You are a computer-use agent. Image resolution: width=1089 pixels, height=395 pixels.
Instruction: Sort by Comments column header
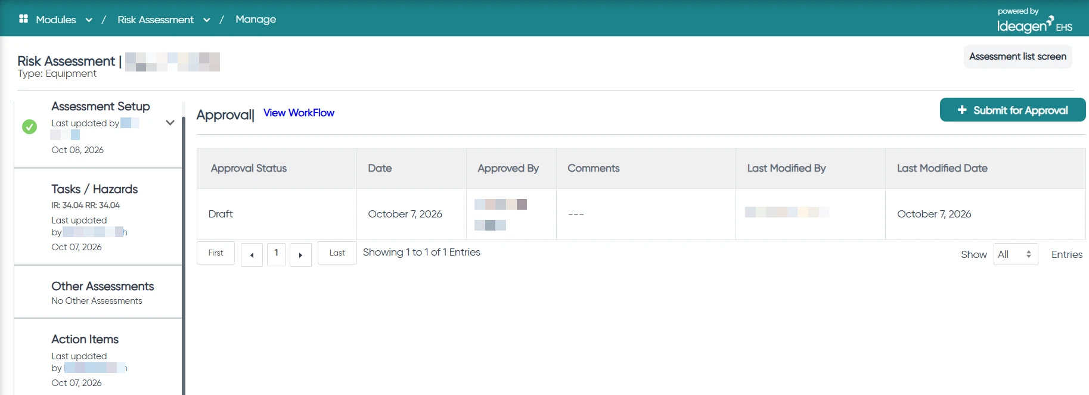pyautogui.click(x=646, y=169)
